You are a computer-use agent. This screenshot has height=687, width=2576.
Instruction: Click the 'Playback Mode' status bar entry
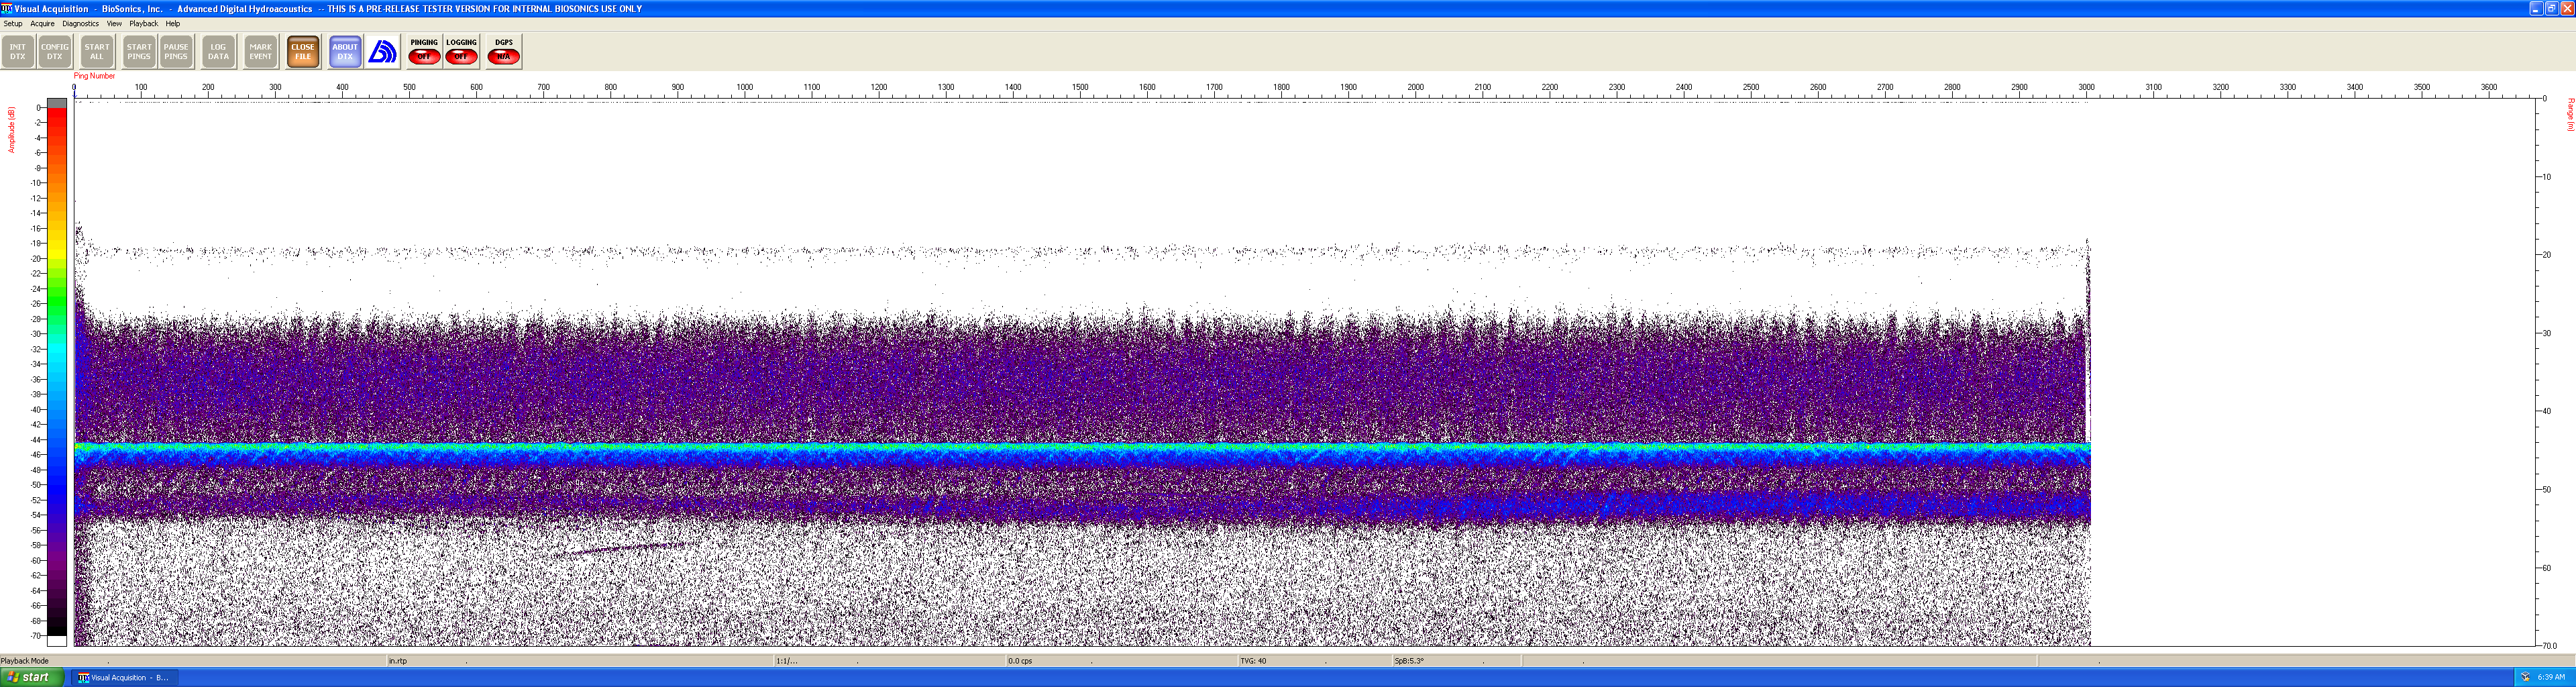(x=25, y=661)
